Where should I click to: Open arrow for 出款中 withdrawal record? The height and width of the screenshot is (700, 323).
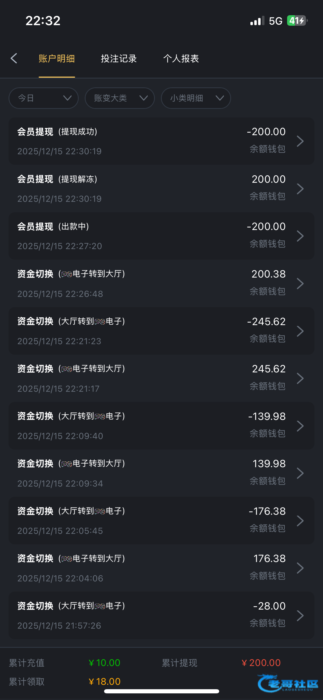(300, 236)
